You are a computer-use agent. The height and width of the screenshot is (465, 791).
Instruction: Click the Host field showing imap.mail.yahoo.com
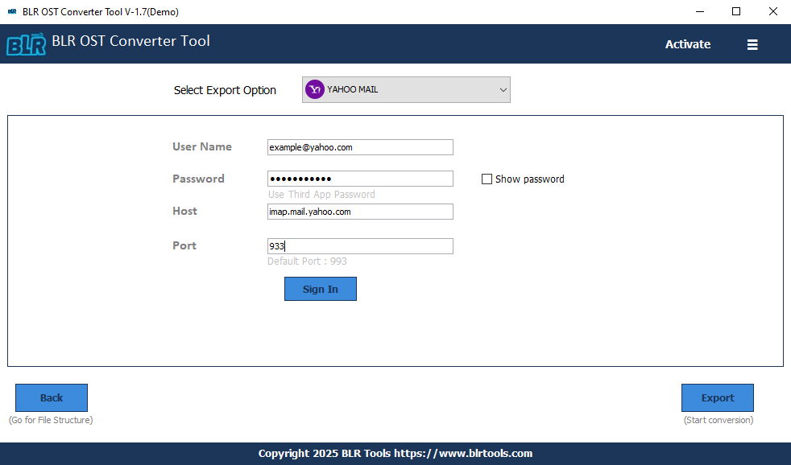pos(360,212)
